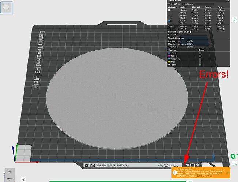Screen dimensions: 238x182
Task: Click the Total column header
Action: click(x=220, y=7)
